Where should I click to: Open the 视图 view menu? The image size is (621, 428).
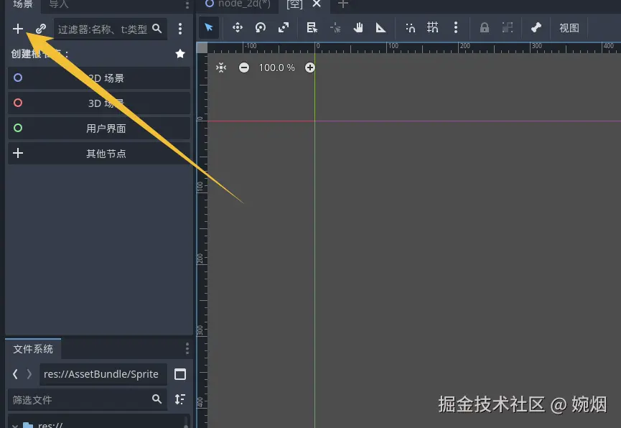569,28
